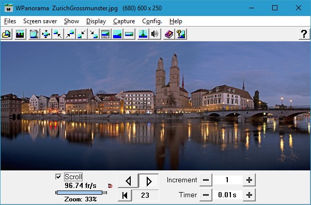Uncheck the Scroll checkbox
Image resolution: width=311 pixels, height=205 pixels.
pyautogui.click(x=58, y=177)
